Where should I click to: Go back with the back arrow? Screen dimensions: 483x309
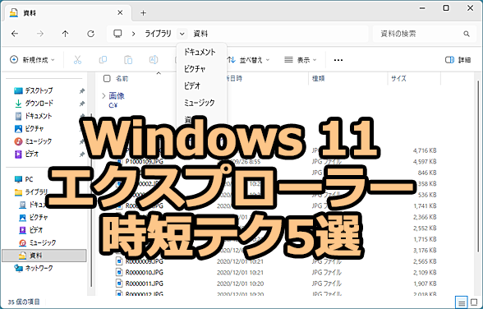[x=15, y=34]
